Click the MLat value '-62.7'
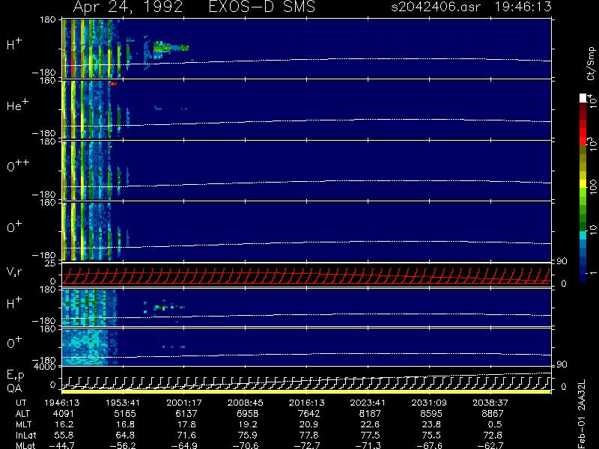This screenshot has width=599, height=449. coord(490,445)
